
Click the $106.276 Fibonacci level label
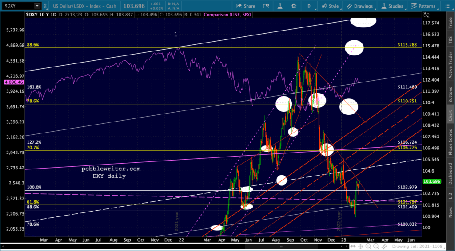pos(407,148)
